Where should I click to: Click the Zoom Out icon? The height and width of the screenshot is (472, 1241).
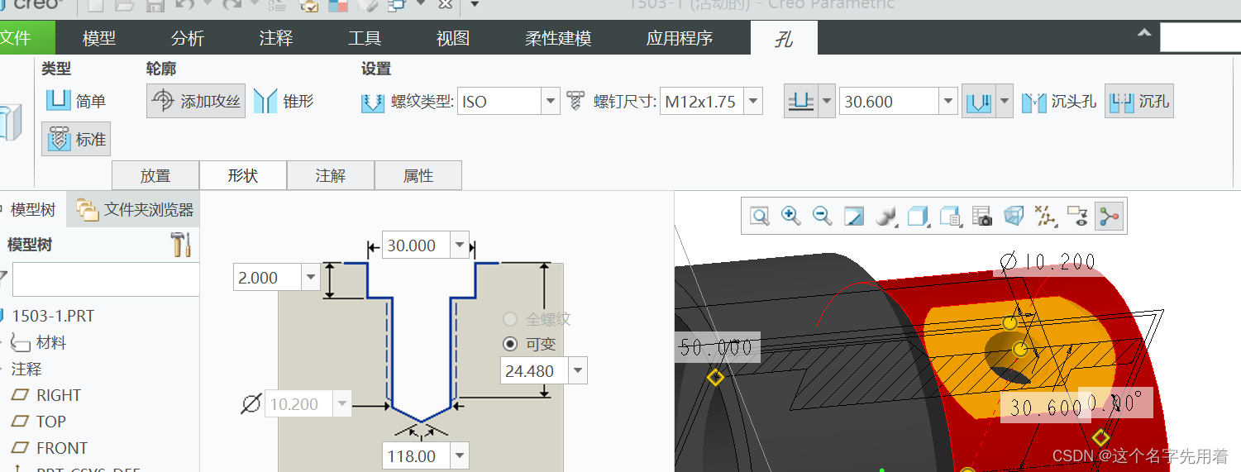tap(822, 217)
